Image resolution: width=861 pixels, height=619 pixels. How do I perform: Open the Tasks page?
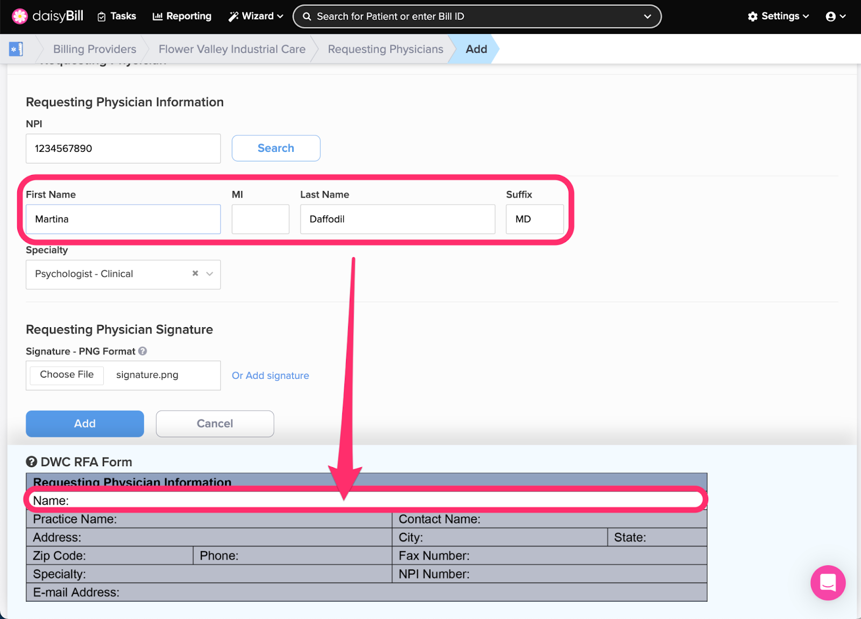[117, 16]
